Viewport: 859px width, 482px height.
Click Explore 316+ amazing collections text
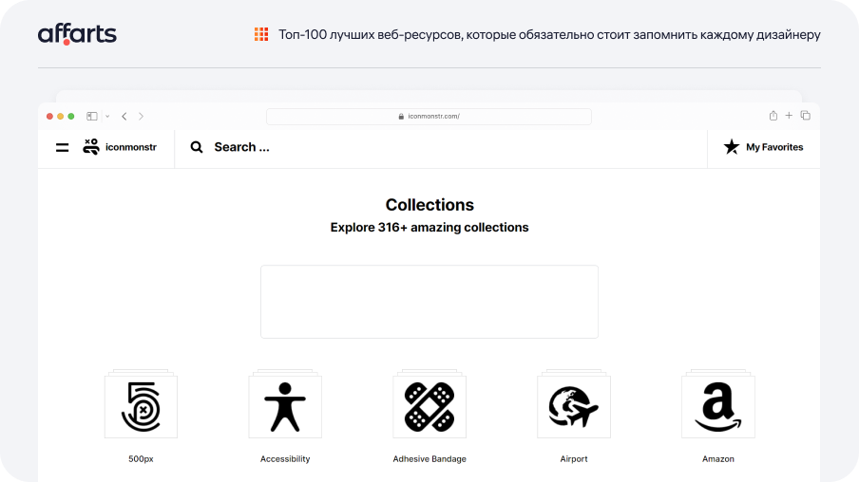click(x=429, y=227)
